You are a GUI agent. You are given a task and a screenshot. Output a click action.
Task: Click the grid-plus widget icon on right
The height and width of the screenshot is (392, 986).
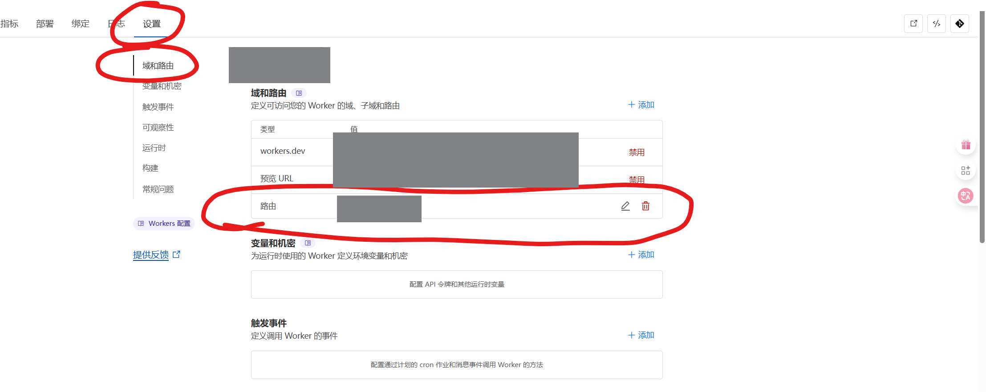[x=966, y=170]
